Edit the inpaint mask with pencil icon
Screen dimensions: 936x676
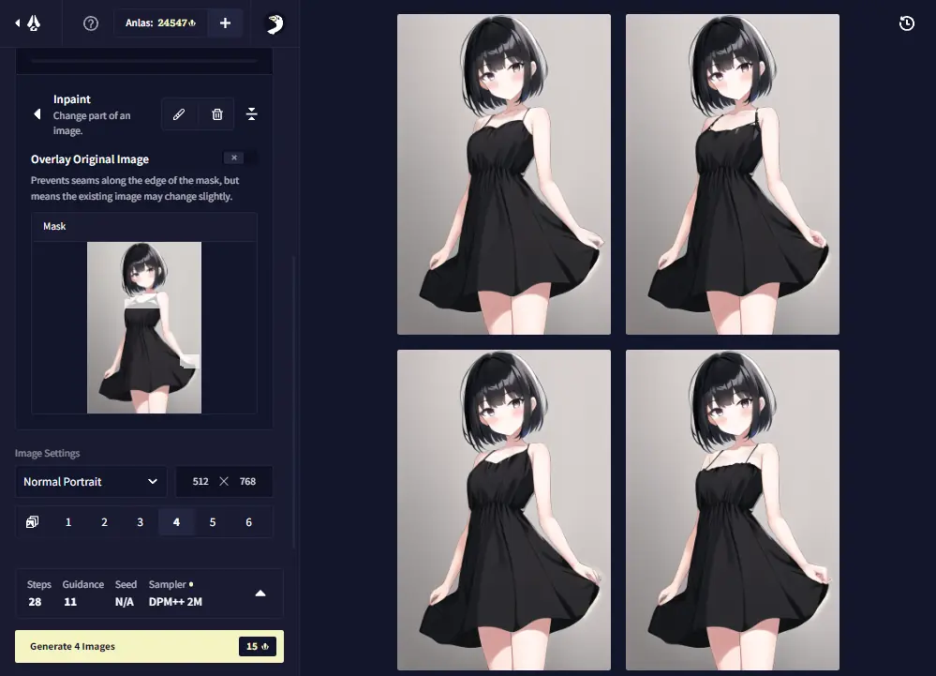click(179, 114)
